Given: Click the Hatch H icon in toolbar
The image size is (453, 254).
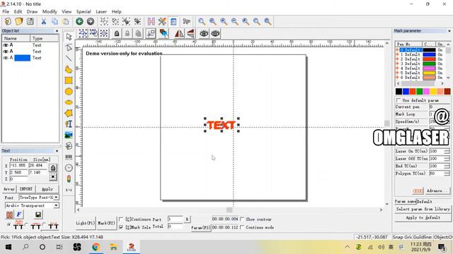Looking at the screenshot, I should tap(151, 21).
